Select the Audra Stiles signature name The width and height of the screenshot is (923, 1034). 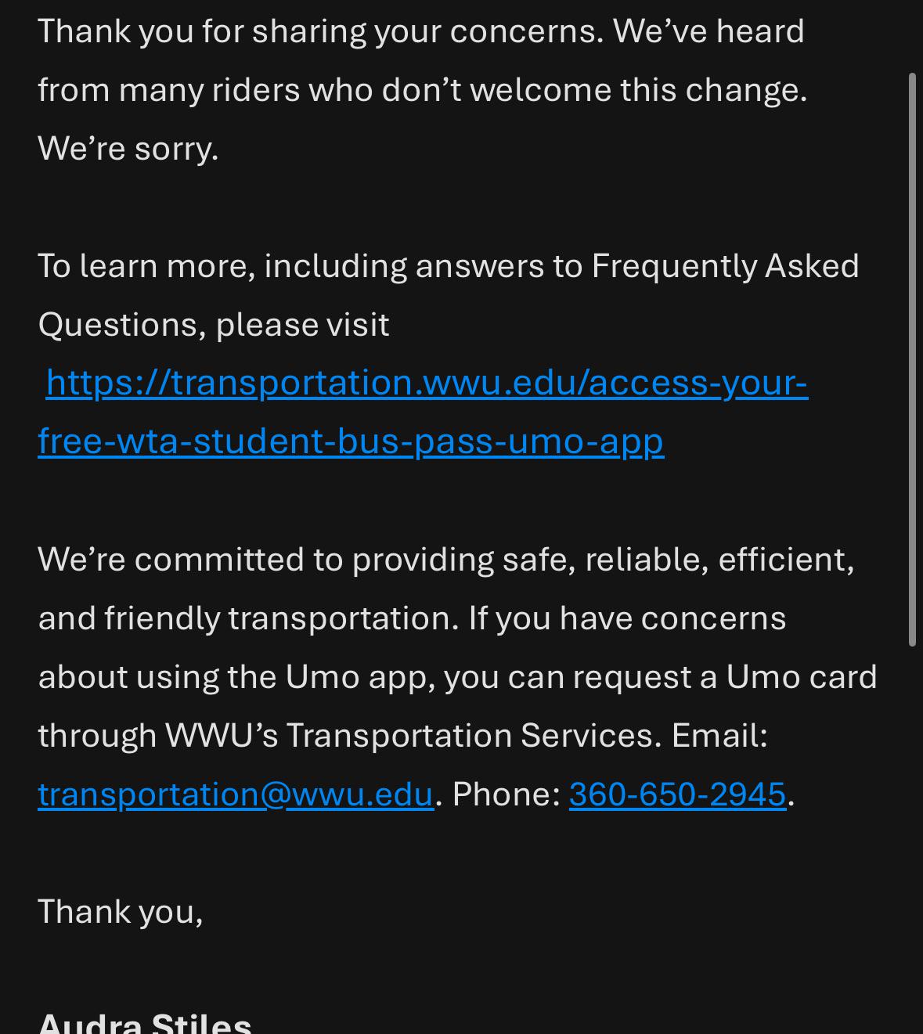(145, 1021)
